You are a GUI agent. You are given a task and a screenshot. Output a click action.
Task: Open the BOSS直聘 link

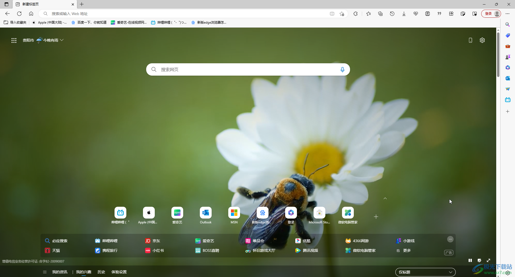pyautogui.click(x=207, y=250)
